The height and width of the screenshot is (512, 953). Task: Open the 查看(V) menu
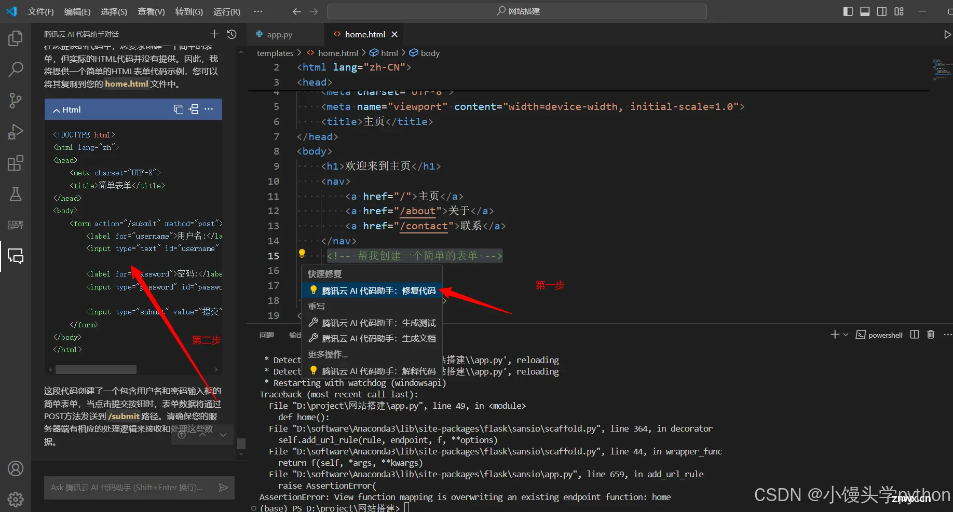point(151,11)
